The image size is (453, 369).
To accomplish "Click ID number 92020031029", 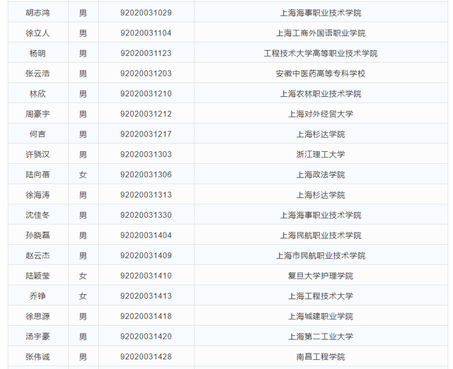I will [146, 13].
